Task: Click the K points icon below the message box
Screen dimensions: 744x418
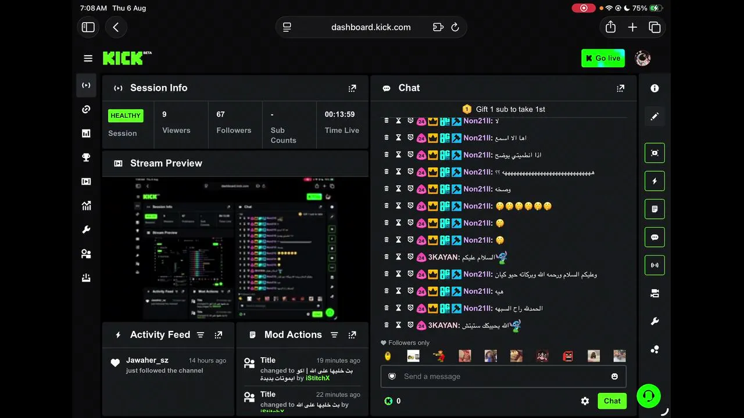Action: click(x=388, y=401)
